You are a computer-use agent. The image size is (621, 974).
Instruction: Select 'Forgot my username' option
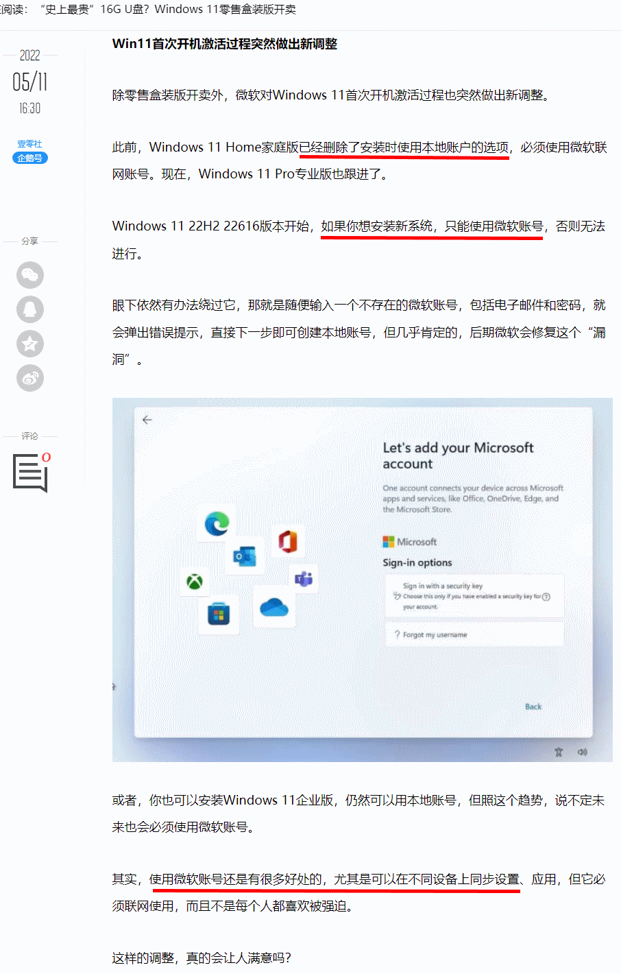[474, 634]
